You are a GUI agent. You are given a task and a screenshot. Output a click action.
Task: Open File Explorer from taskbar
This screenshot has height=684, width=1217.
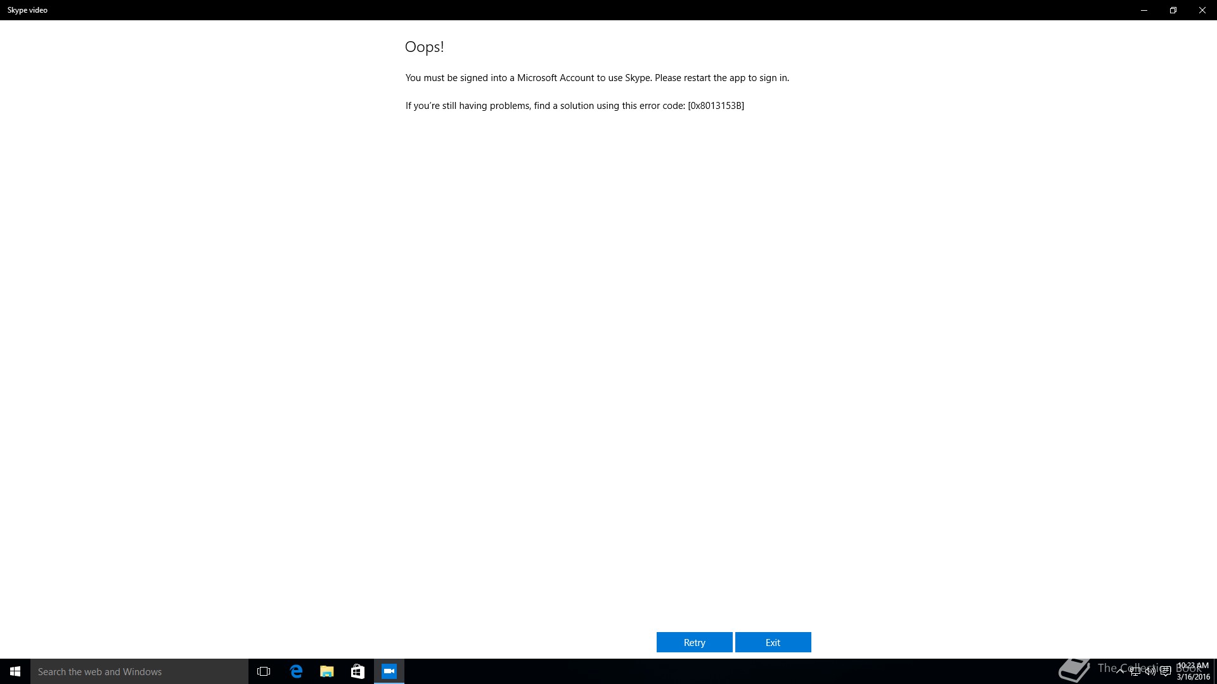[x=327, y=671]
